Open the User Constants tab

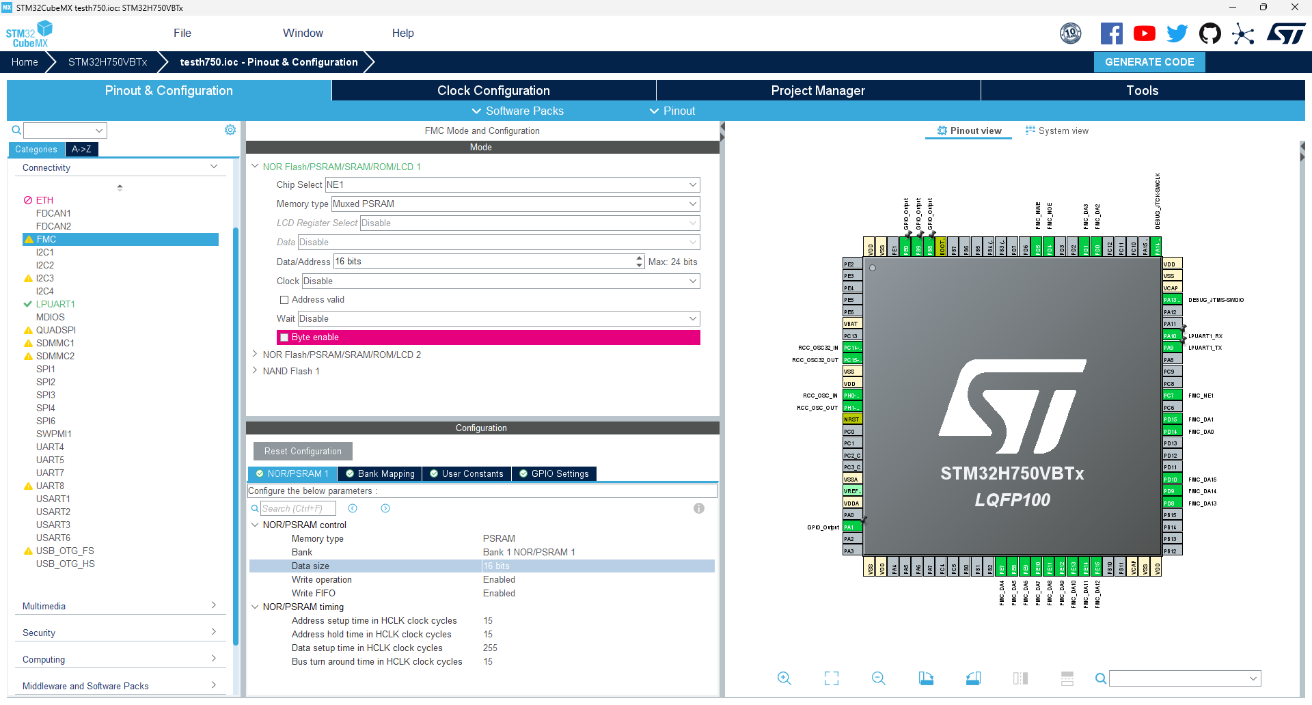tap(467, 473)
